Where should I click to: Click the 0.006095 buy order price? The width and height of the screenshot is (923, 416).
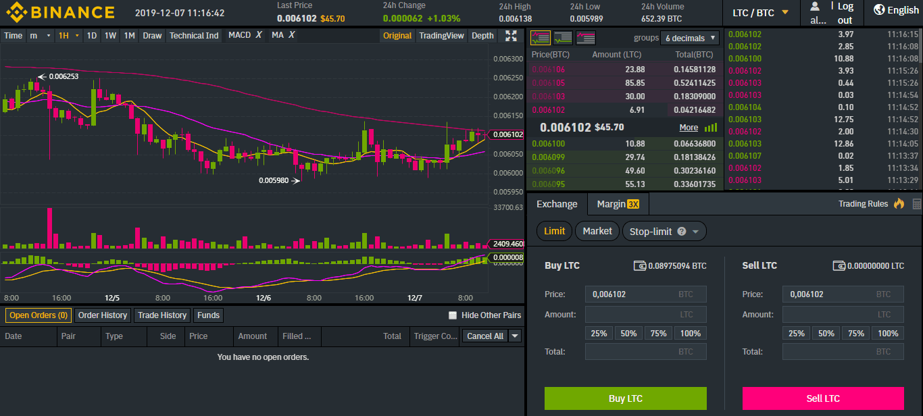549,184
